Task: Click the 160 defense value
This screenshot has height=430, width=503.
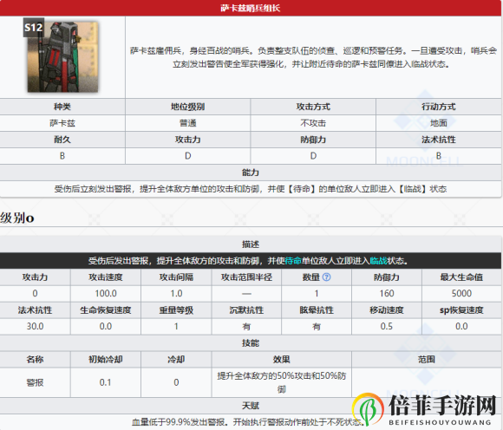Action: (387, 293)
